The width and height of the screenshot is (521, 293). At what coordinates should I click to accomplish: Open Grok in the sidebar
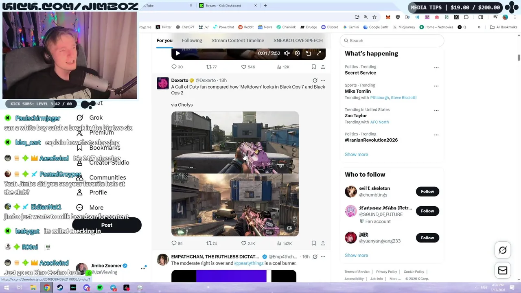pyautogui.click(x=90, y=118)
